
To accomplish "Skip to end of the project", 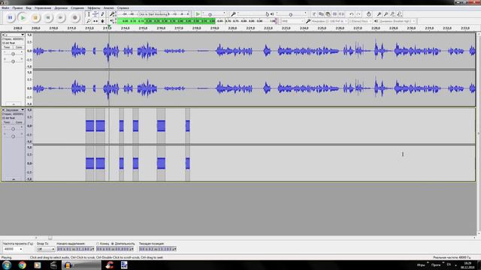I will 60,18.
